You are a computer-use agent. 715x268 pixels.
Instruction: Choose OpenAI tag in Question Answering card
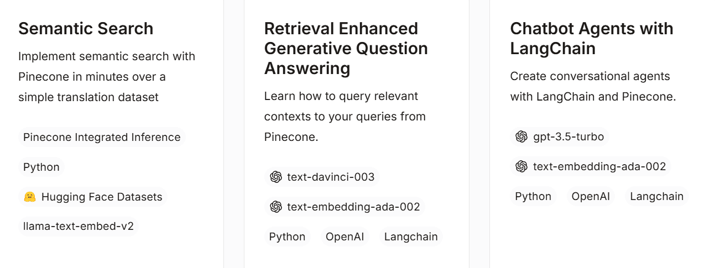coord(345,237)
